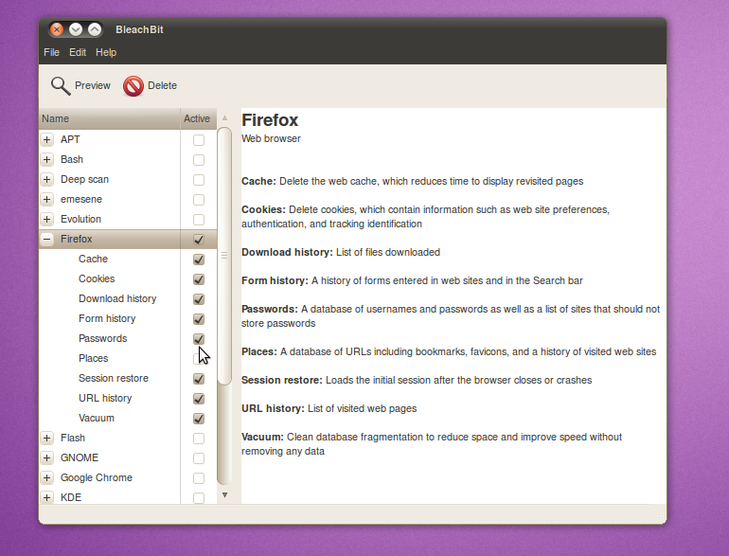
Task: Uncheck the Download history checkbox
Action: click(199, 299)
